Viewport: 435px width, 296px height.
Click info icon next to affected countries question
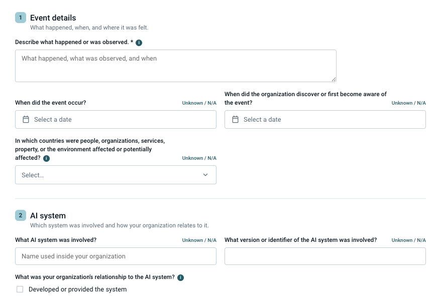point(47,158)
